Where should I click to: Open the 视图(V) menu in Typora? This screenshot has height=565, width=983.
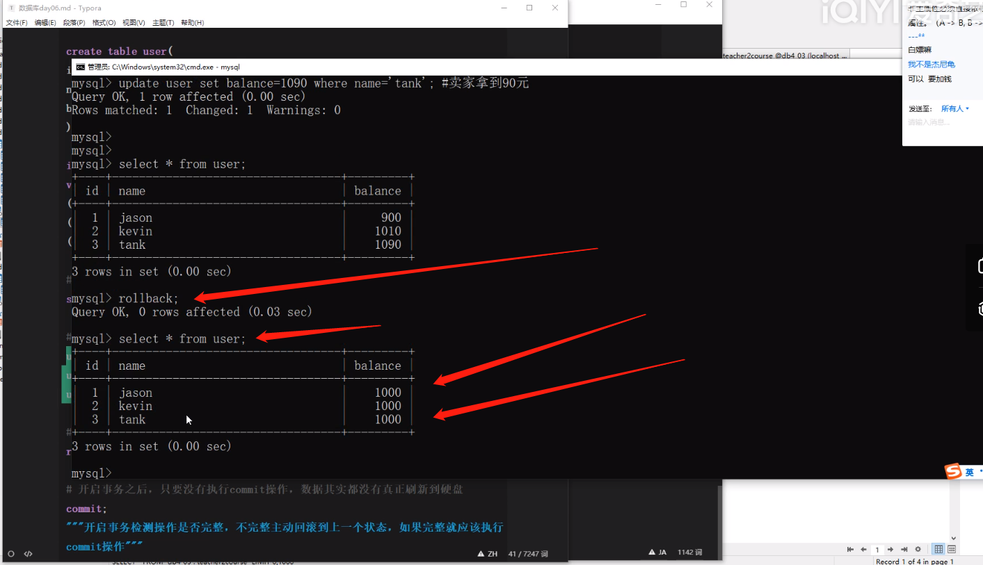click(134, 23)
